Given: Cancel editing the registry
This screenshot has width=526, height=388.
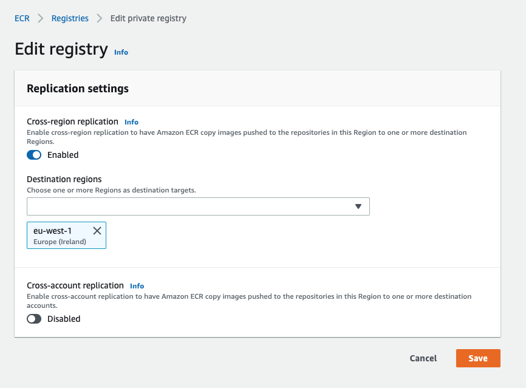Looking at the screenshot, I should coord(423,358).
